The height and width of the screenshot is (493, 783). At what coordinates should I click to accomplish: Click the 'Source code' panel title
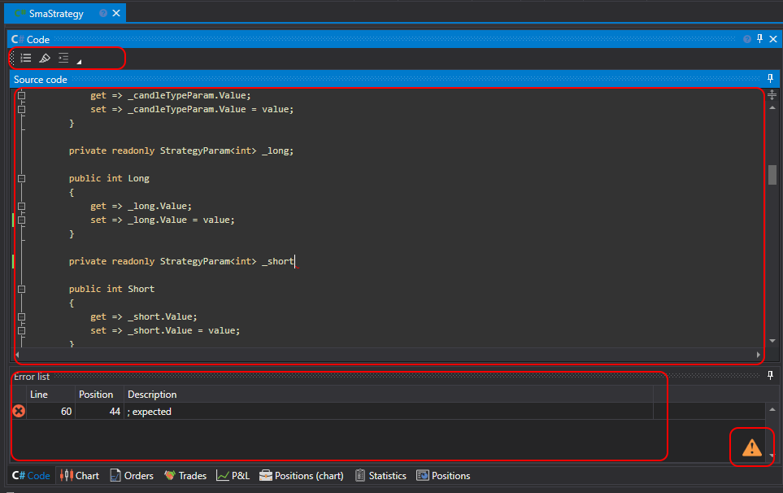(40, 80)
